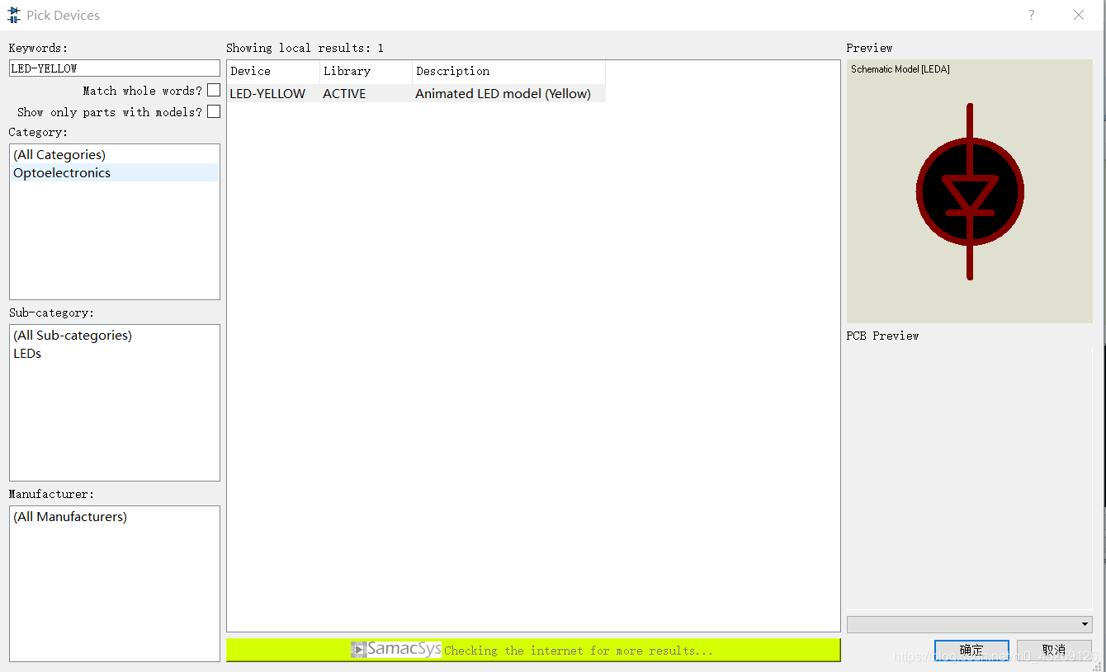Screen dimensions: 1106x672
Task: Select (All Sub-categories) entry
Action: (115, 335)
